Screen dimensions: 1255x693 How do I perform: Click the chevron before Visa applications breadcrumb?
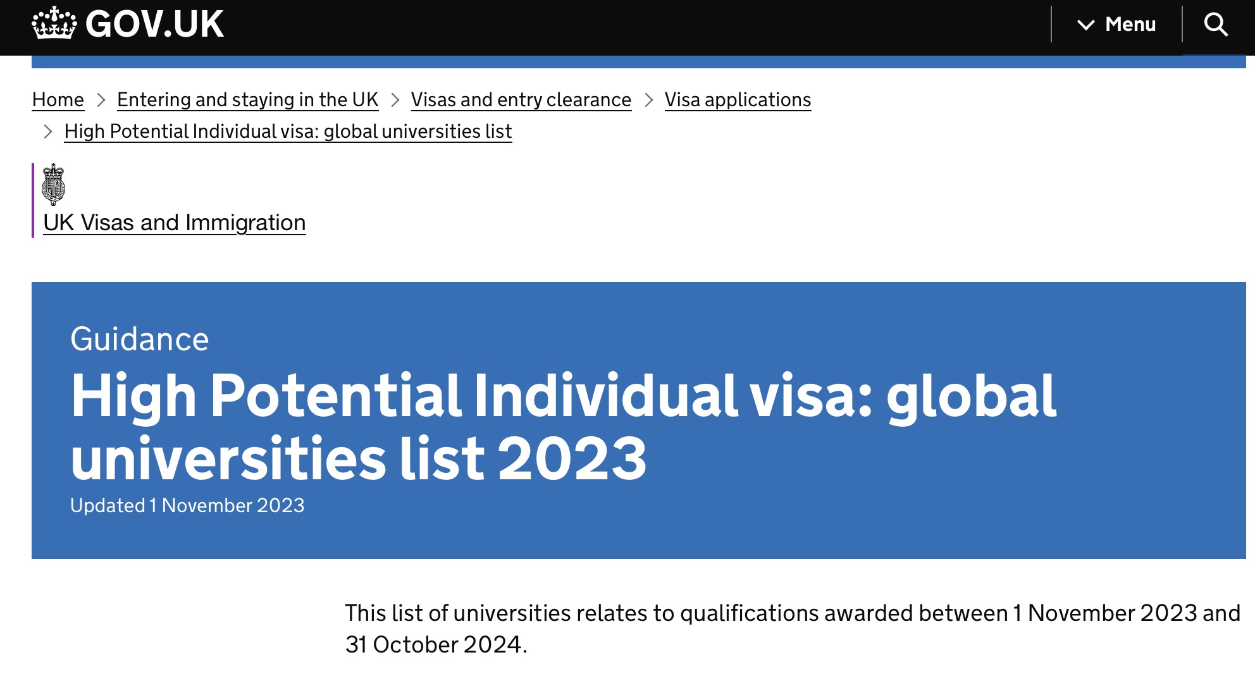pyautogui.click(x=648, y=100)
